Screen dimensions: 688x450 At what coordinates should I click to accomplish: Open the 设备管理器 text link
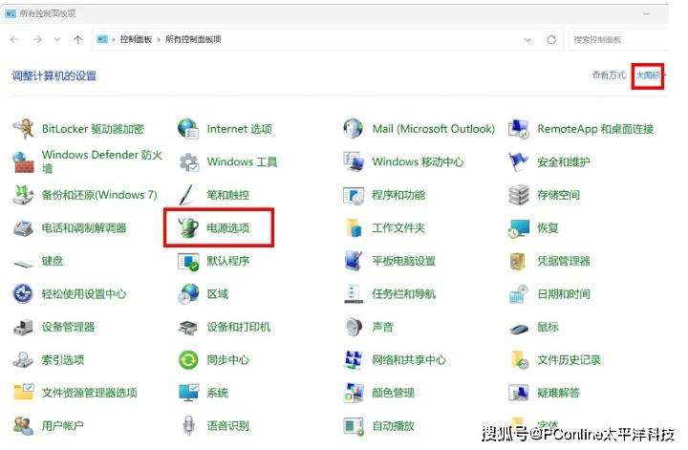pyautogui.click(x=68, y=327)
